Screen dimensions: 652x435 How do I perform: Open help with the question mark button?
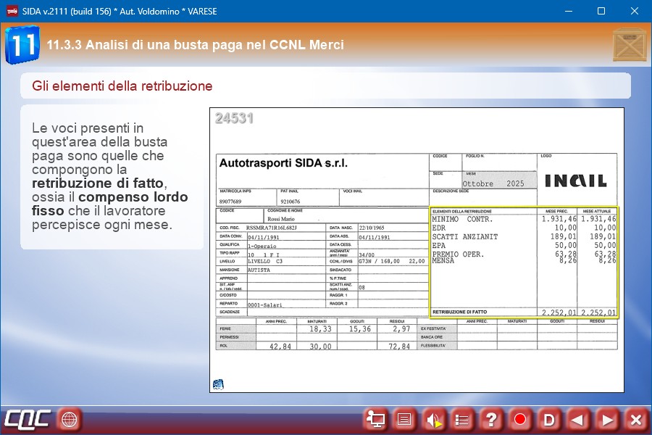[491, 419]
